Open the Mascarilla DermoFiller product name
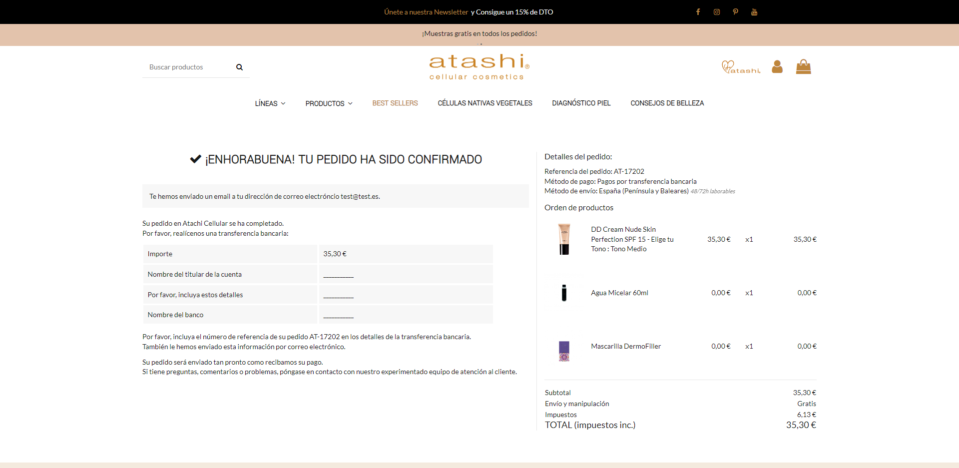Screen dimensions: 959x468 (x=626, y=346)
